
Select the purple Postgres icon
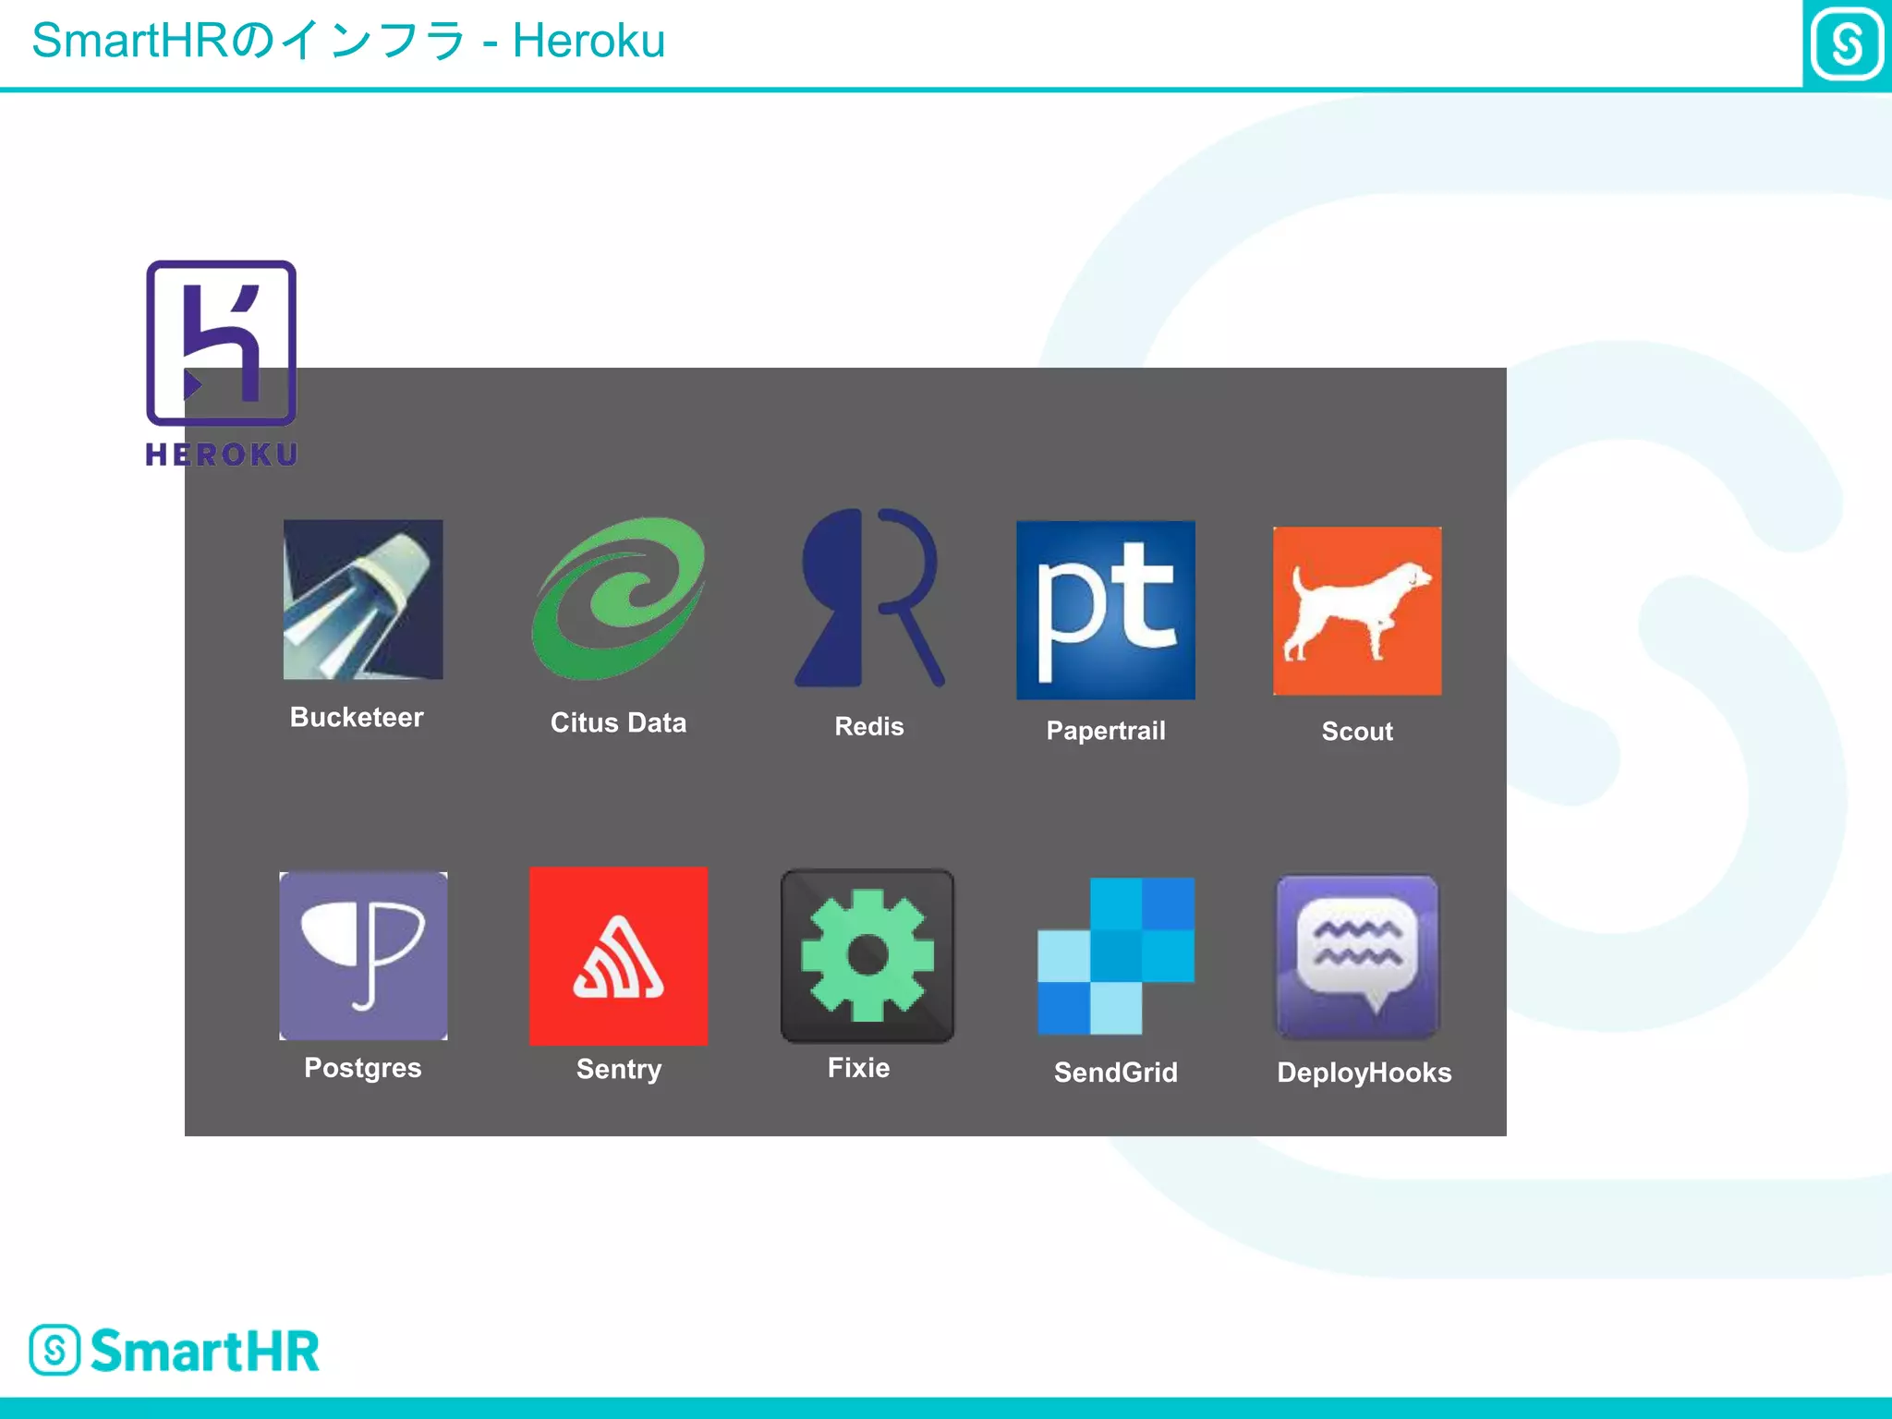(x=363, y=955)
